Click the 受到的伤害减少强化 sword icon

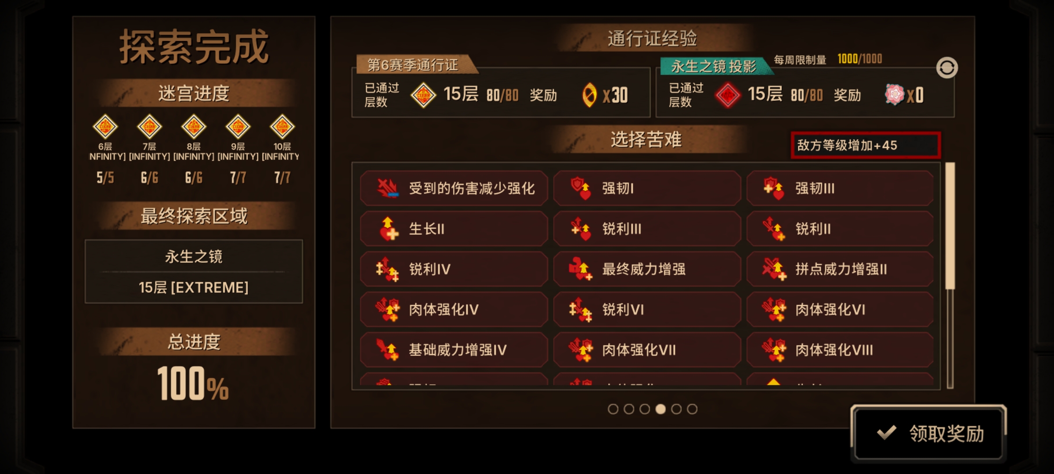tap(388, 188)
